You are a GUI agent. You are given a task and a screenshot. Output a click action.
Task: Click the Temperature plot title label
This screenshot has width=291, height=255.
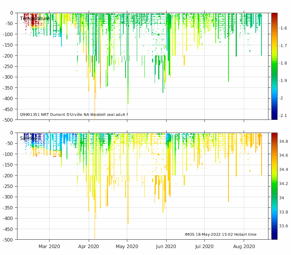pyautogui.click(x=35, y=19)
